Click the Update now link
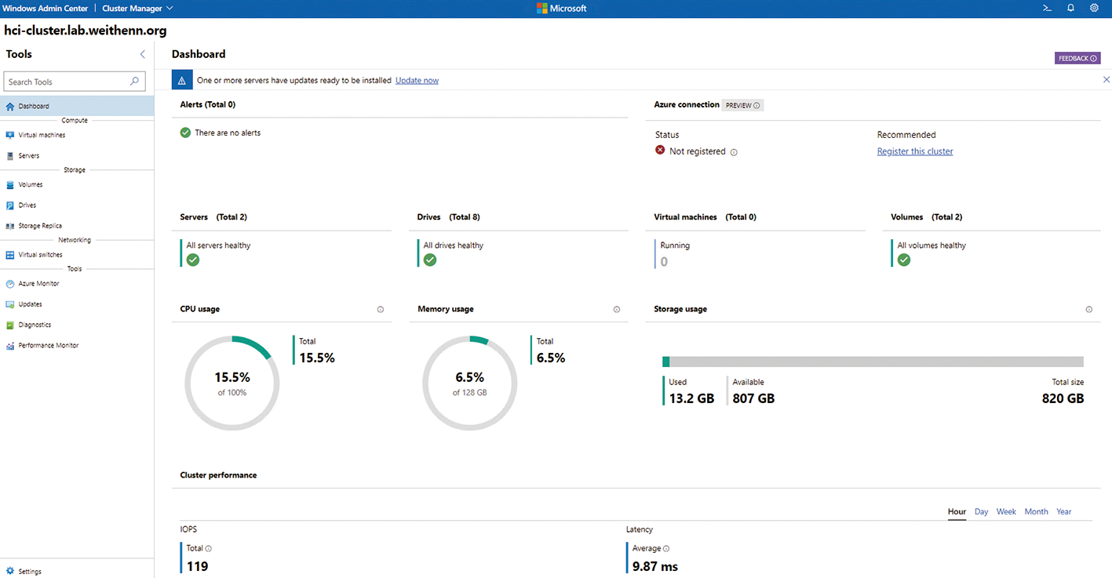 pyautogui.click(x=417, y=80)
